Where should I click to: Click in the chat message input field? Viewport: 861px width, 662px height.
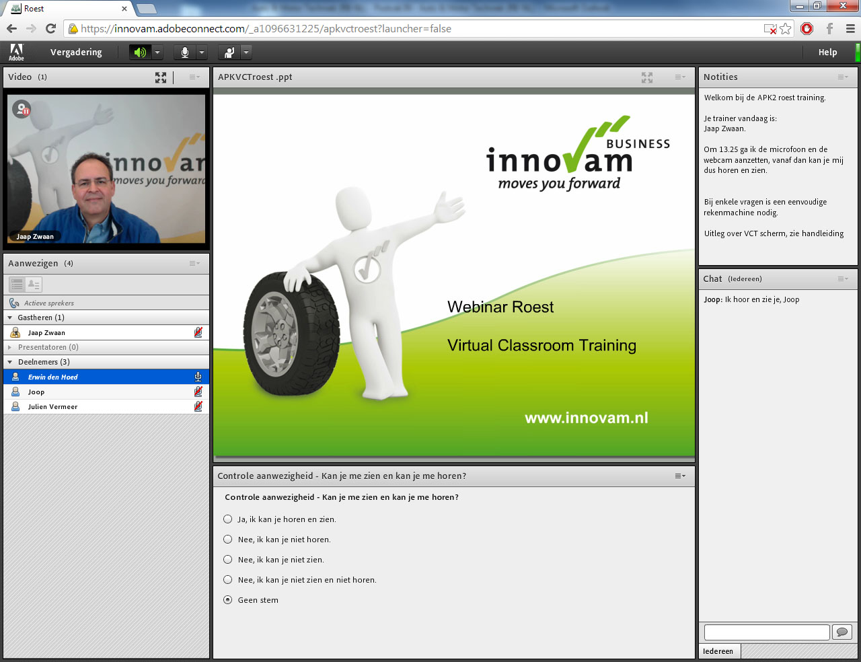click(x=766, y=632)
